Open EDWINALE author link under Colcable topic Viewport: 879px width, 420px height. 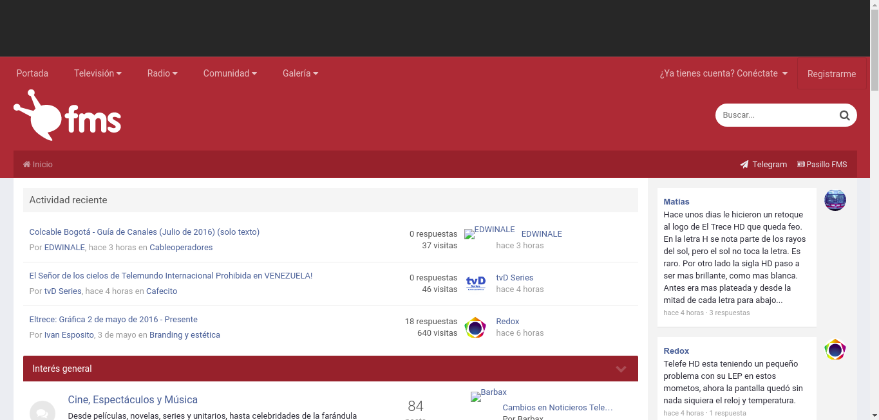click(x=64, y=248)
